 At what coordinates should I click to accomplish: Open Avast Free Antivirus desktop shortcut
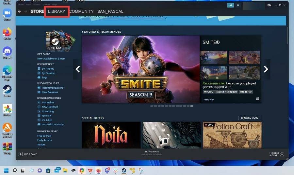coord(7,131)
